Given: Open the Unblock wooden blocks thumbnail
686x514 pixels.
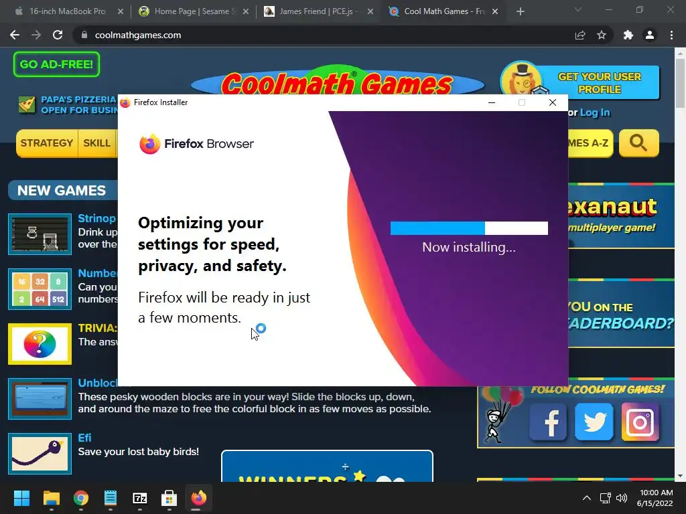Looking at the screenshot, I should coord(40,399).
